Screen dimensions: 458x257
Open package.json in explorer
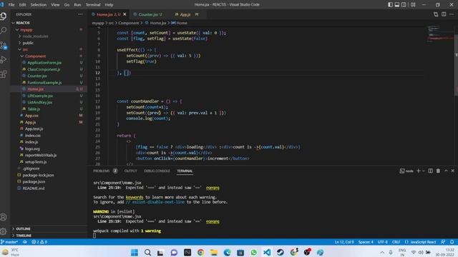click(x=34, y=181)
